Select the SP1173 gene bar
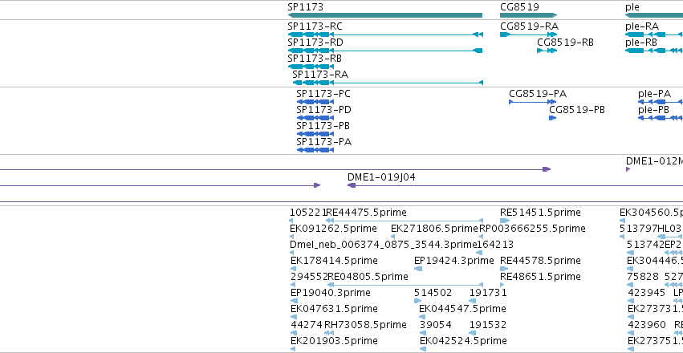This screenshot has height=353, width=683. point(385,15)
